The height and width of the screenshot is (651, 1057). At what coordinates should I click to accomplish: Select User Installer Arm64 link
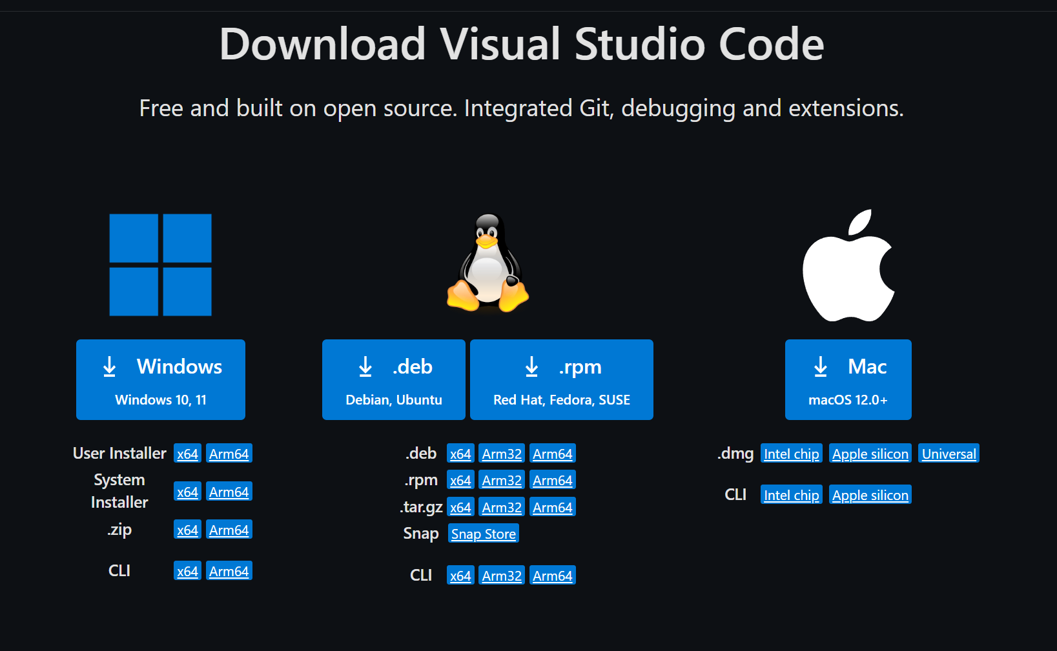tap(229, 454)
